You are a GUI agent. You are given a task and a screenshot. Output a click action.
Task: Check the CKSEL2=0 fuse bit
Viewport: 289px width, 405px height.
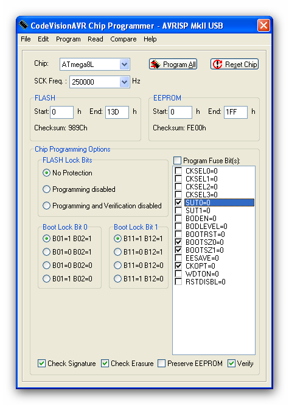[x=178, y=187]
